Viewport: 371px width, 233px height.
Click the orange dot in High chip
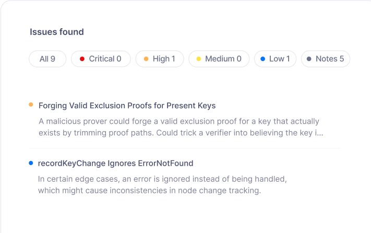pos(146,59)
